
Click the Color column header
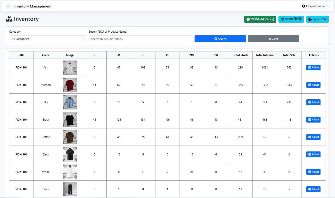click(x=46, y=55)
